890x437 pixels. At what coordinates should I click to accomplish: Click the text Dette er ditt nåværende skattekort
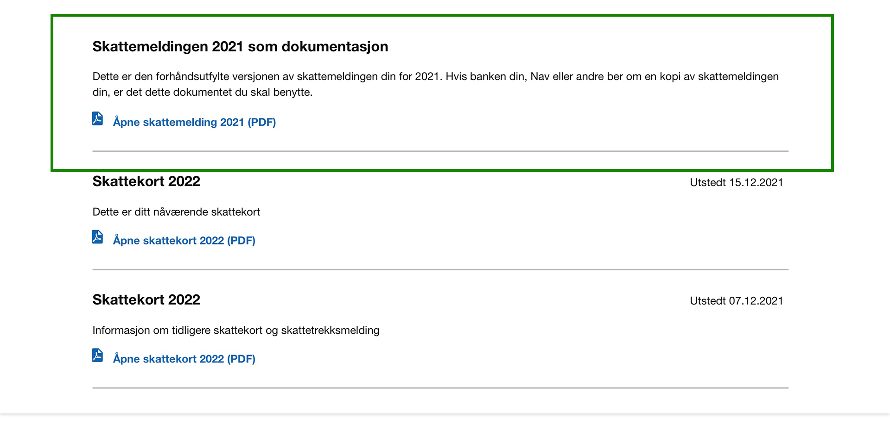(x=176, y=212)
